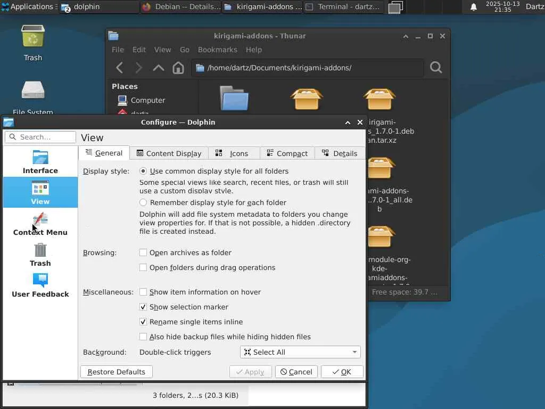Go to parent folder in Thunar

tap(159, 68)
